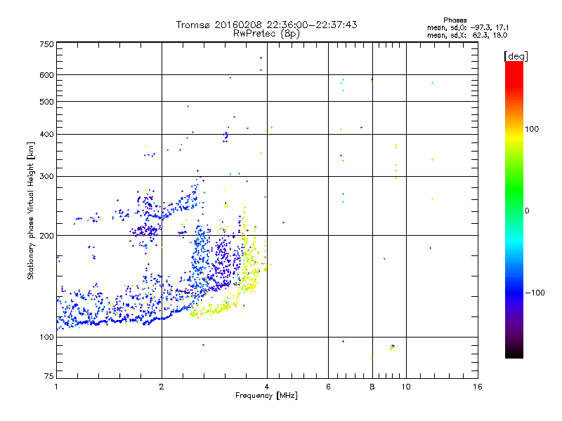
Task: Click the phase colorbar
Action: [x=514, y=209]
